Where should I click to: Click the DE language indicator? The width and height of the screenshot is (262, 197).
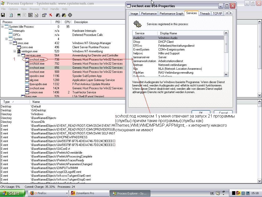pyautogui.click(x=212, y=193)
